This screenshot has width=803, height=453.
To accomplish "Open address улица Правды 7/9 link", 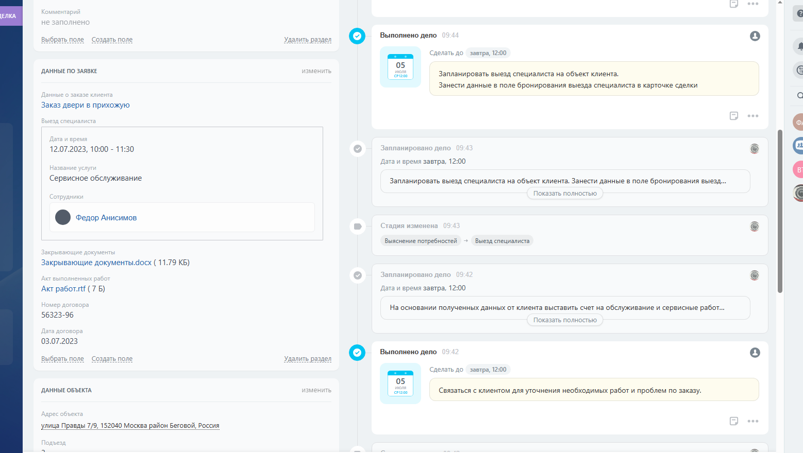I will pos(130,426).
